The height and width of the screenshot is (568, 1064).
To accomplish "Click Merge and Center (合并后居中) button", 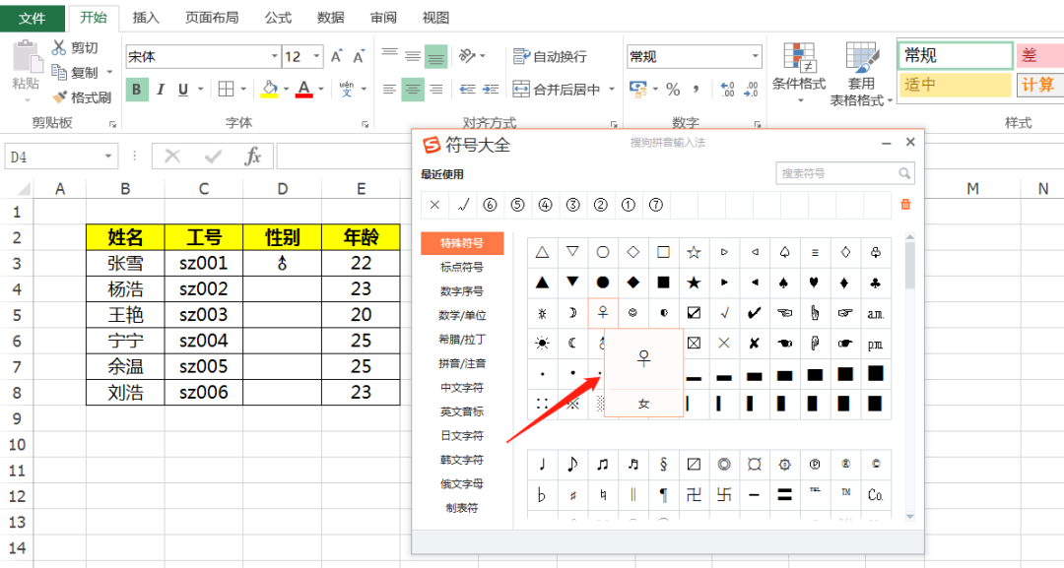I will pos(557,89).
